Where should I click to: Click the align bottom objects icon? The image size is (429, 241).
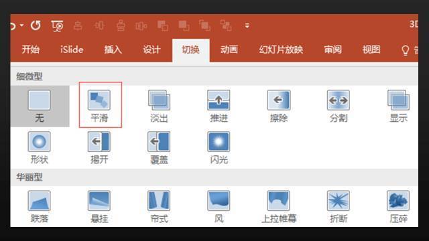pos(121,26)
